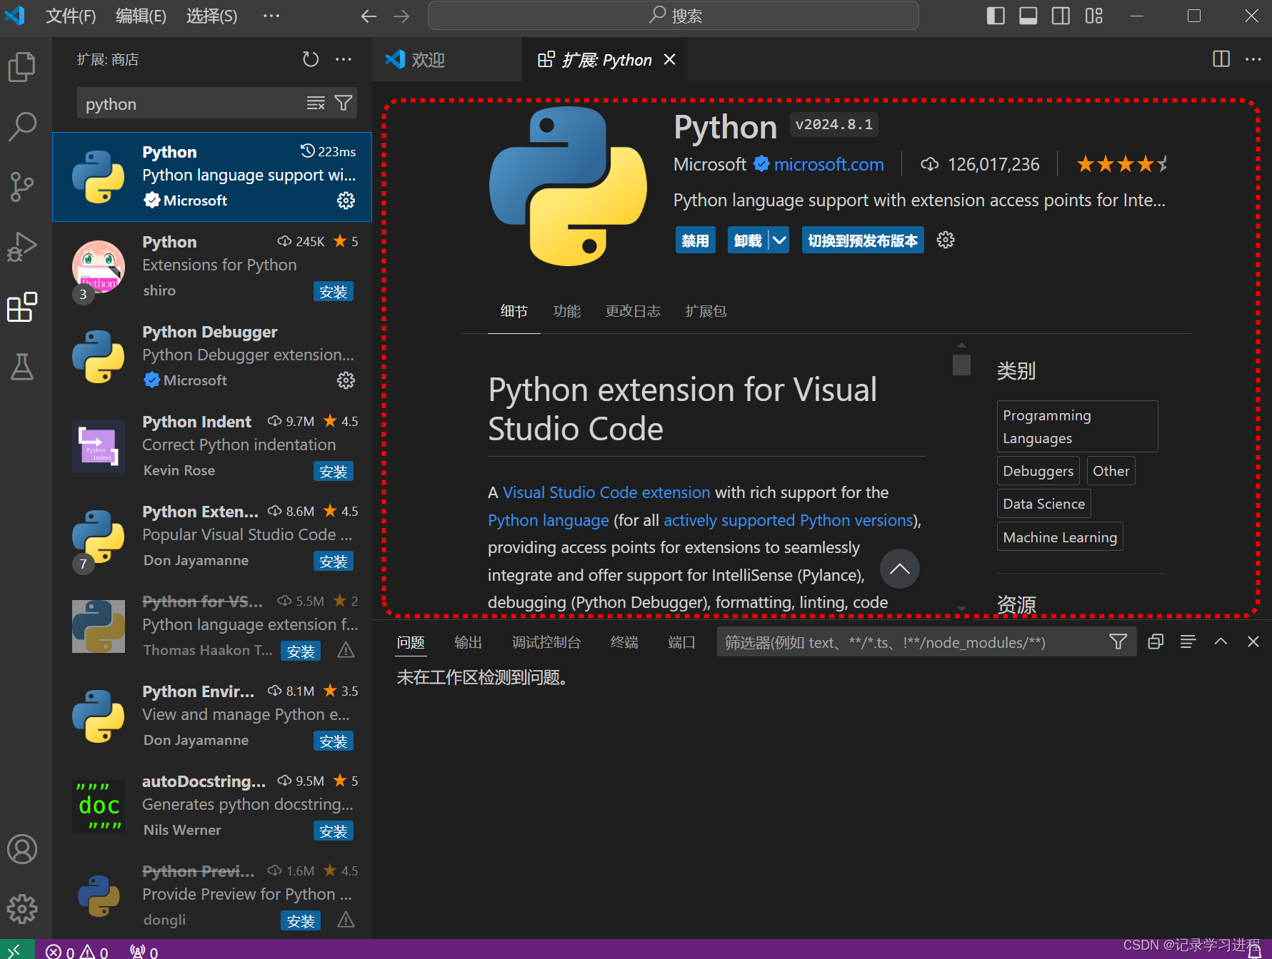This screenshot has height=959, width=1272.
Task: Open the Testing flask icon
Action: click(x=21, y=367)
